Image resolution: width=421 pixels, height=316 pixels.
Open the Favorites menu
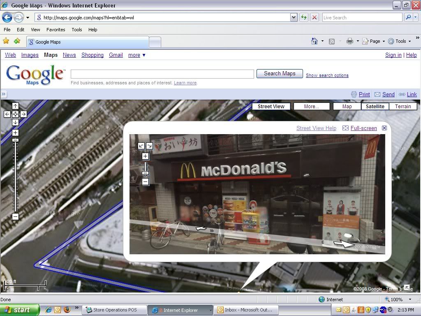[56, 30]
